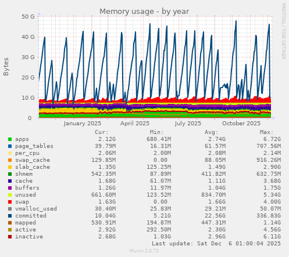Click the 'page_tables' legend label

click(34, 146)
